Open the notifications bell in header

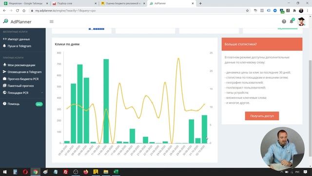[x=292, y=22]
